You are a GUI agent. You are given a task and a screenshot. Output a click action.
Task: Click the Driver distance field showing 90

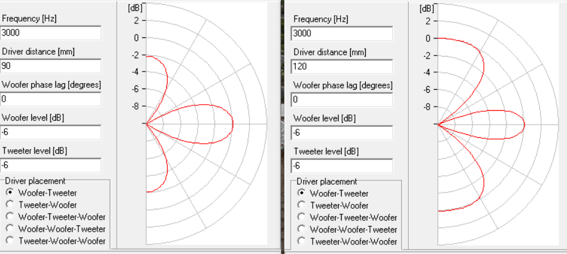pos(51,66)
